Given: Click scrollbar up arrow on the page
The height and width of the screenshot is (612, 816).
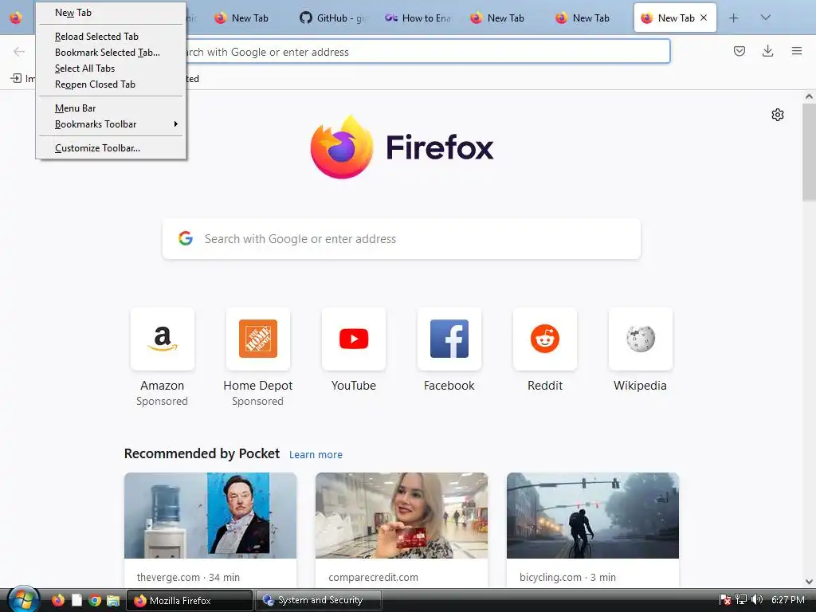Looking at the screenshot, I should [809, 96].
